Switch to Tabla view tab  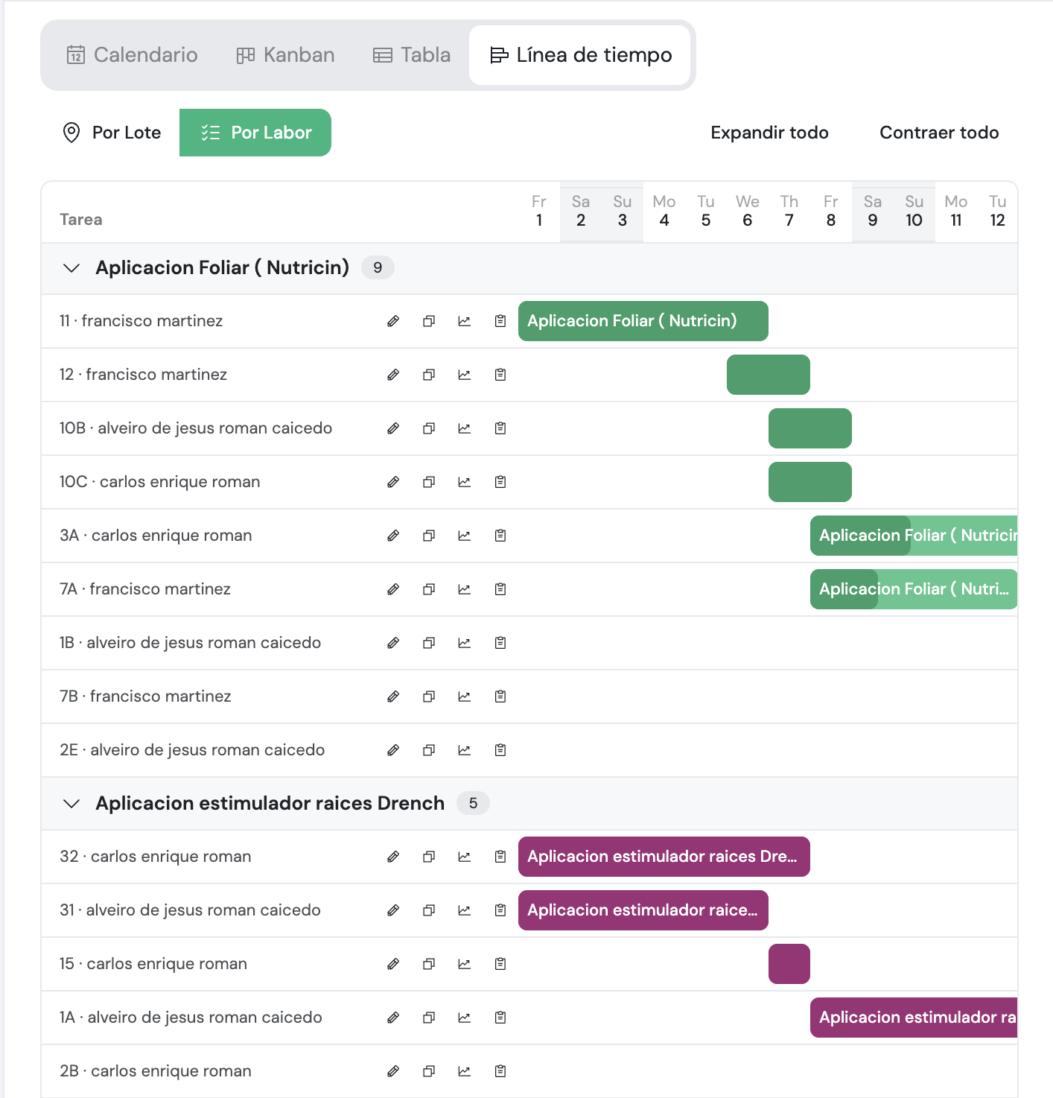click(412, 55)
